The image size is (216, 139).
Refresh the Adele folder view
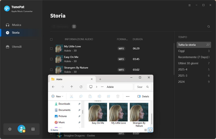click(81, 87)
